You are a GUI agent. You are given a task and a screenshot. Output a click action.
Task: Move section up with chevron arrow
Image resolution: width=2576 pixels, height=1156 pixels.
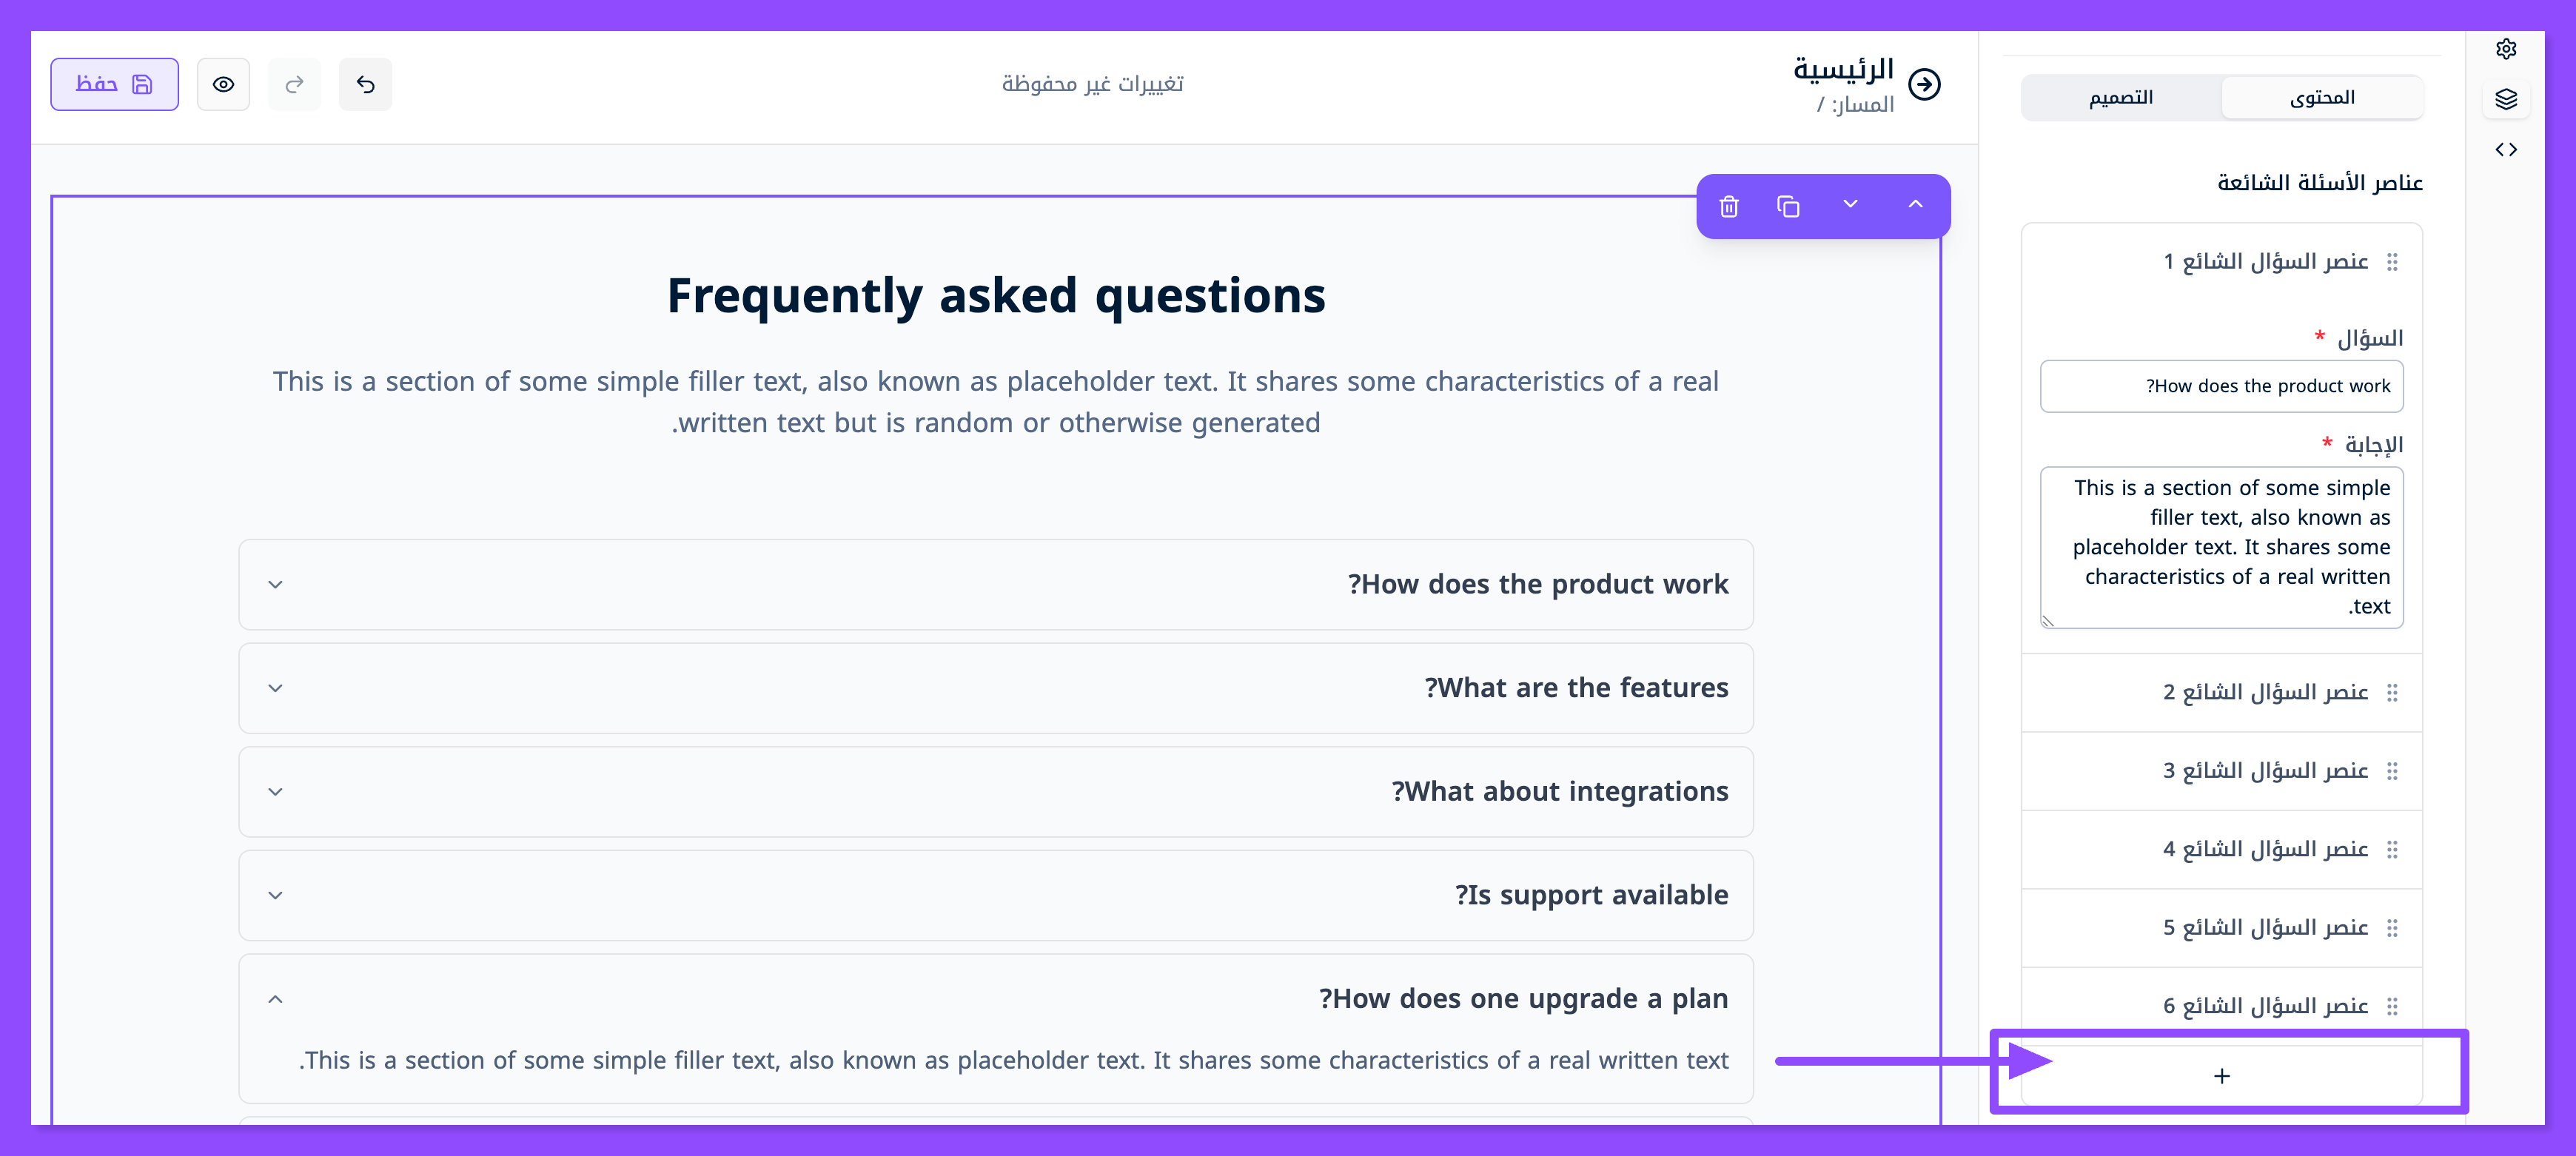coord(1915,205)
